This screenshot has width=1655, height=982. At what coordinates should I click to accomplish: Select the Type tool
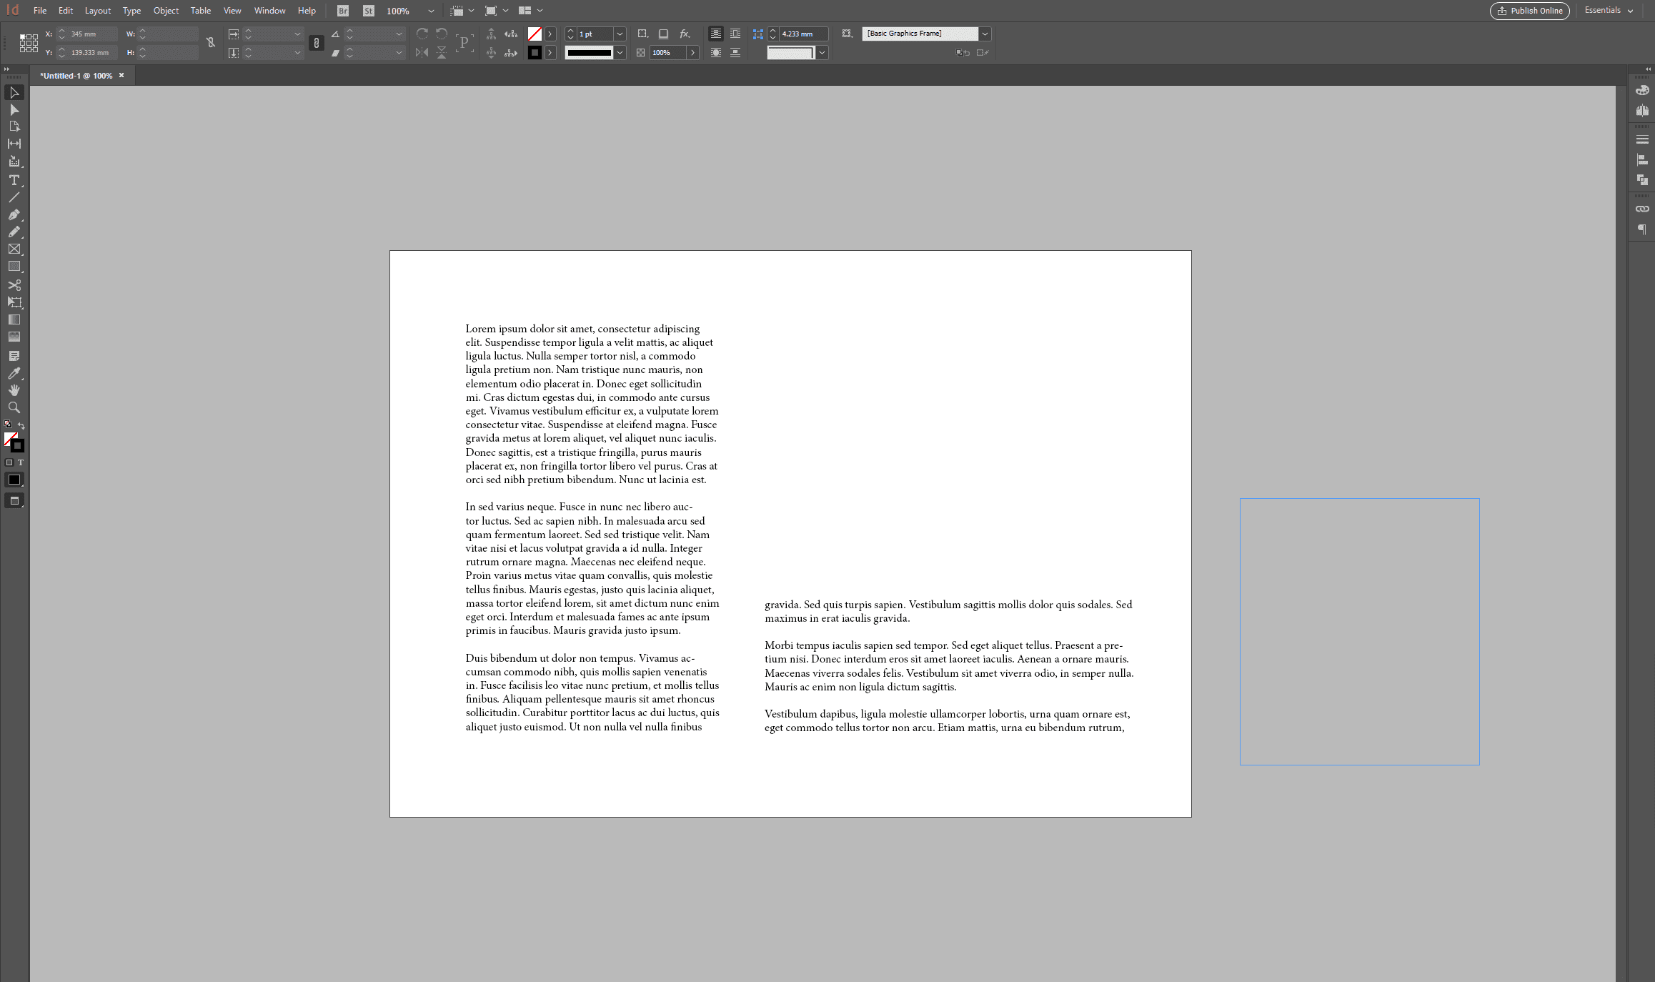pyautogui.click(x=14, y=180)
